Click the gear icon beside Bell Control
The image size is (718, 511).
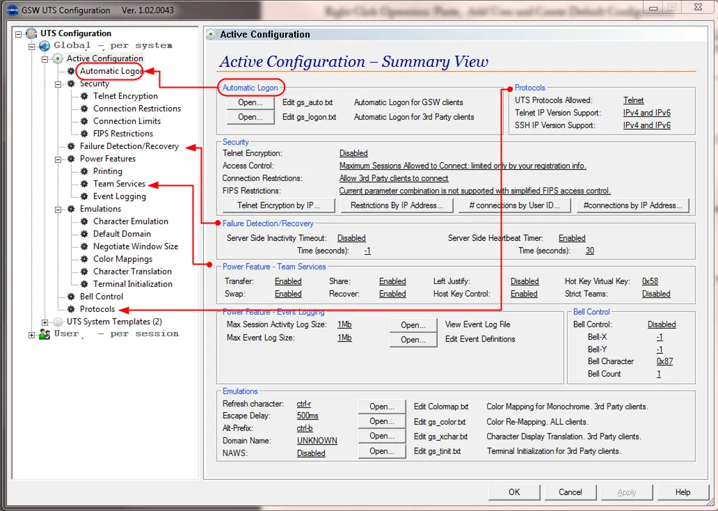coord(71,297)
